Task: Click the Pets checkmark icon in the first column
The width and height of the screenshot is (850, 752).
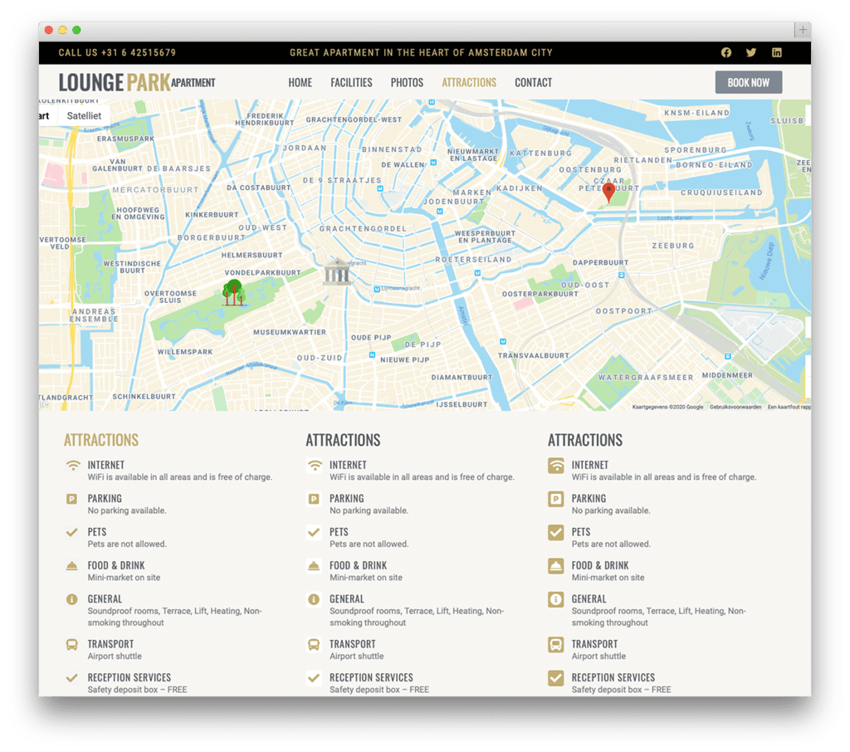Action: pyautogui.click(x=71, y=532)
